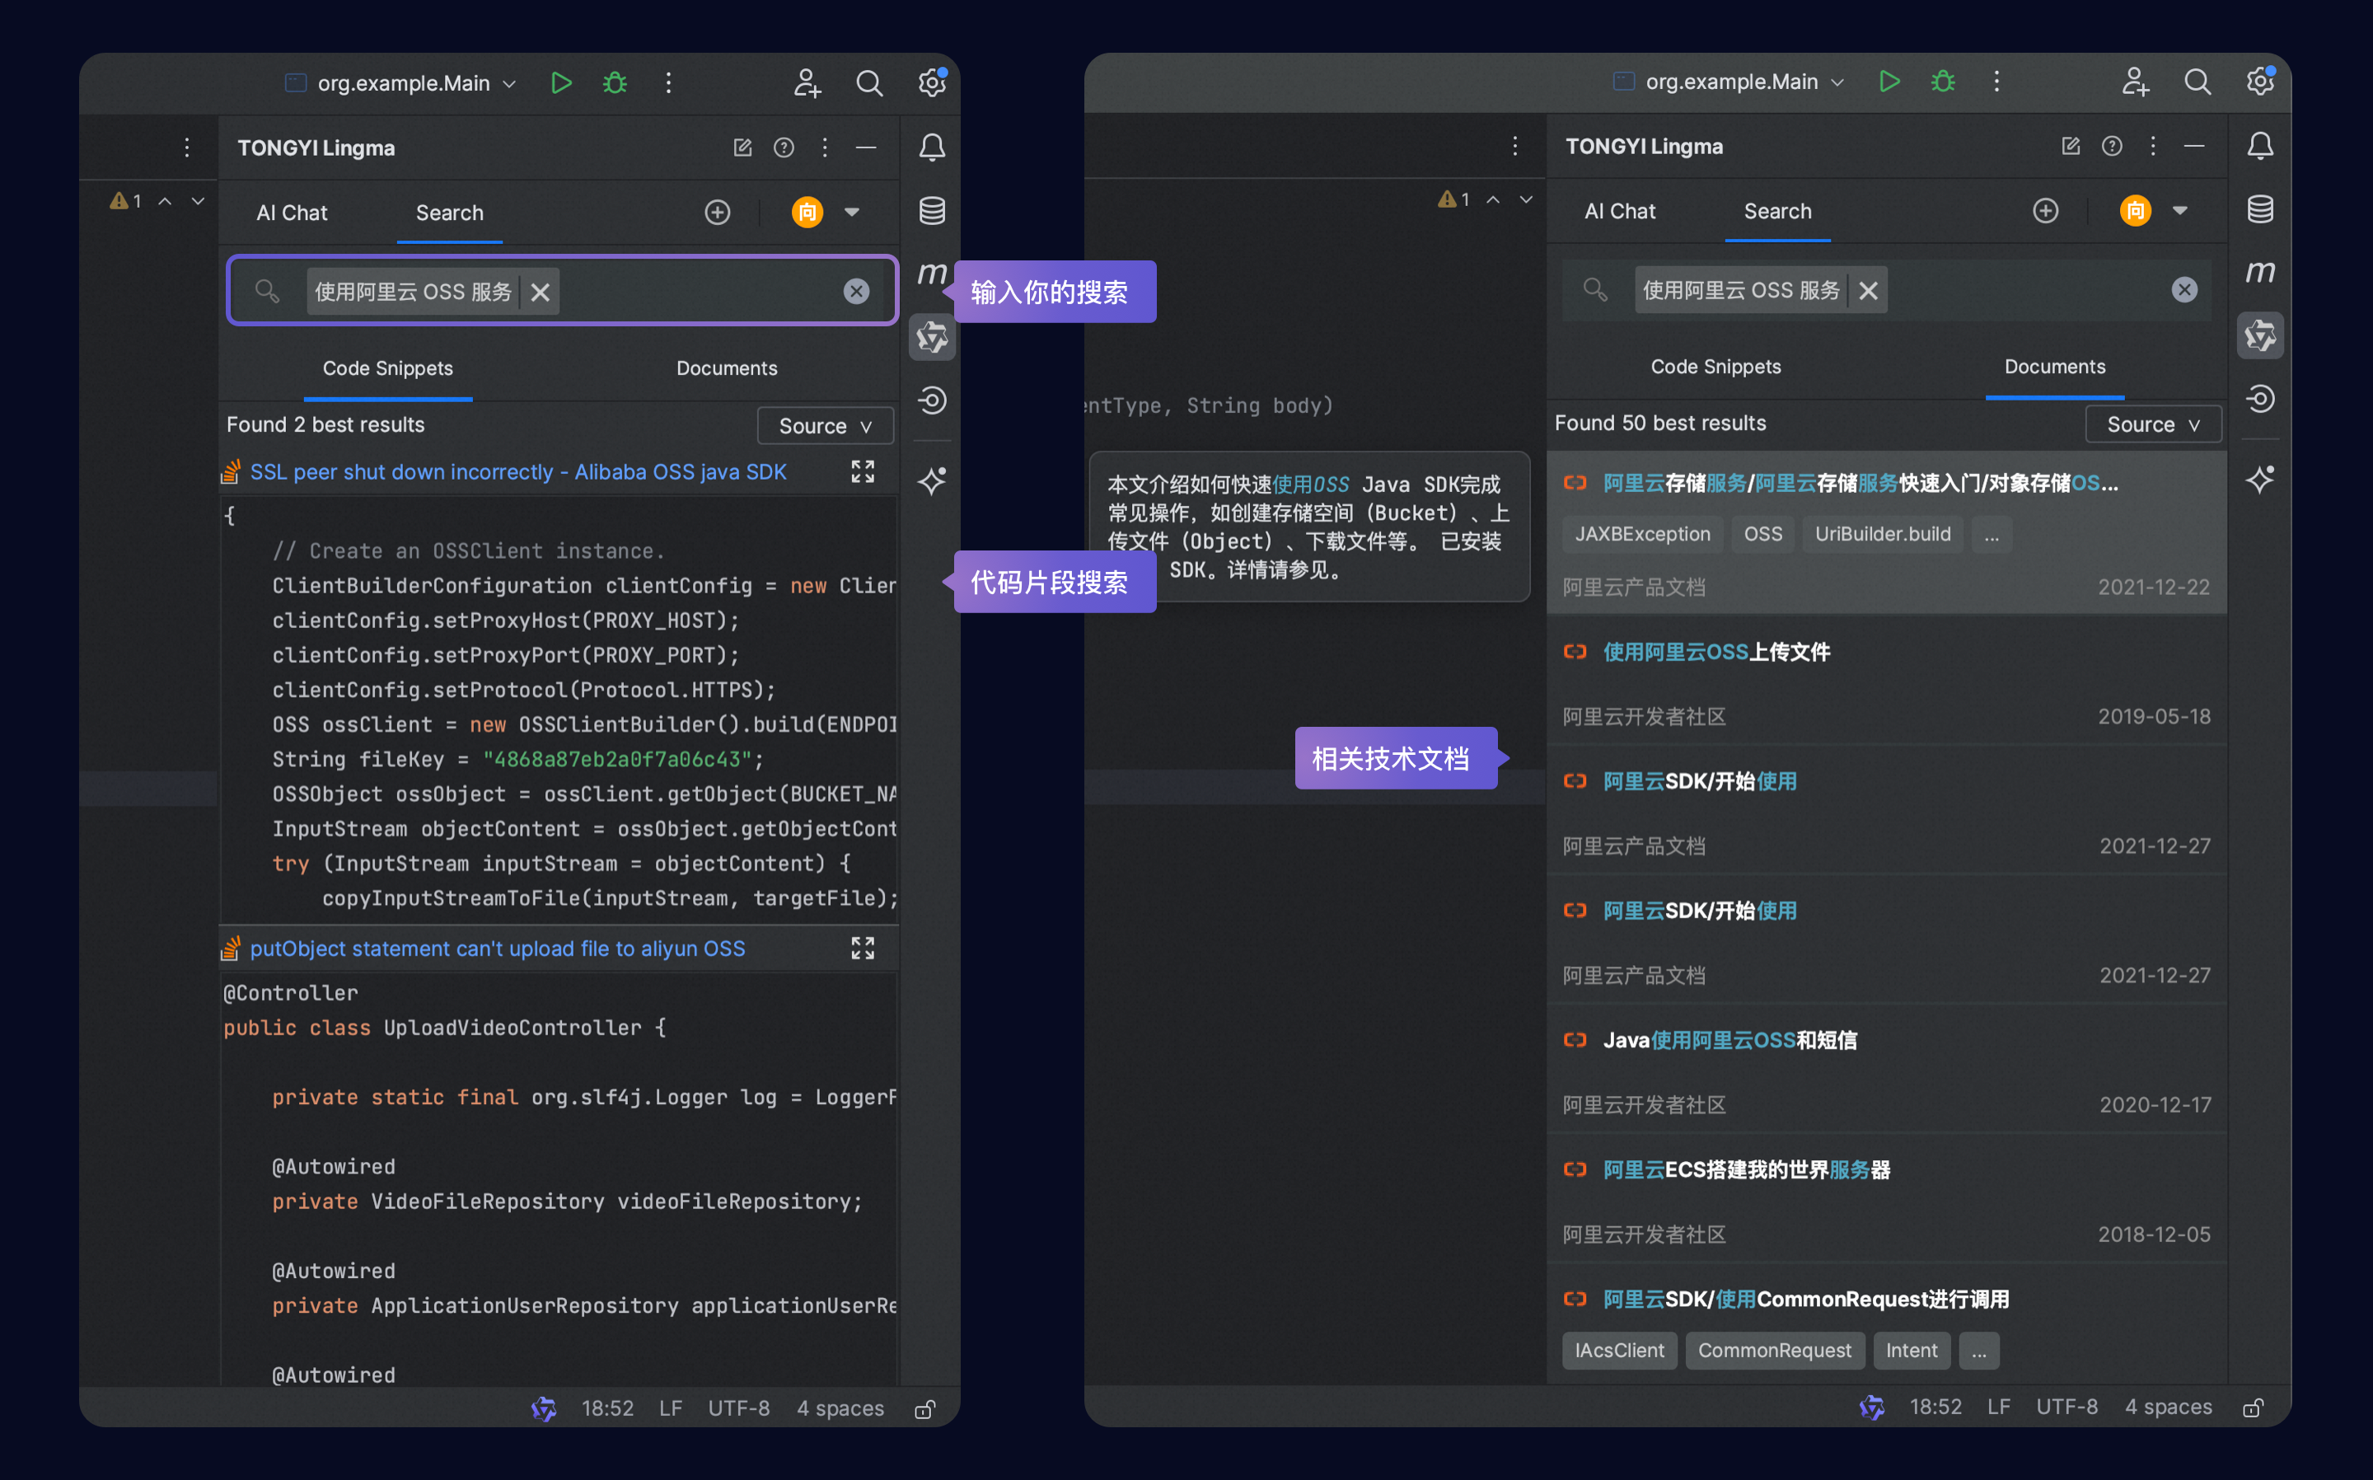Remove search tag 使用阿里云 OSS 服务 in left panel

pyautogui.click(x=541, y=292)
